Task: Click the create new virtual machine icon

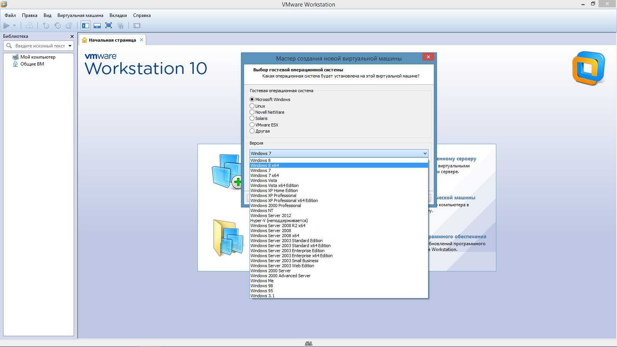Action: pos(227,172)
